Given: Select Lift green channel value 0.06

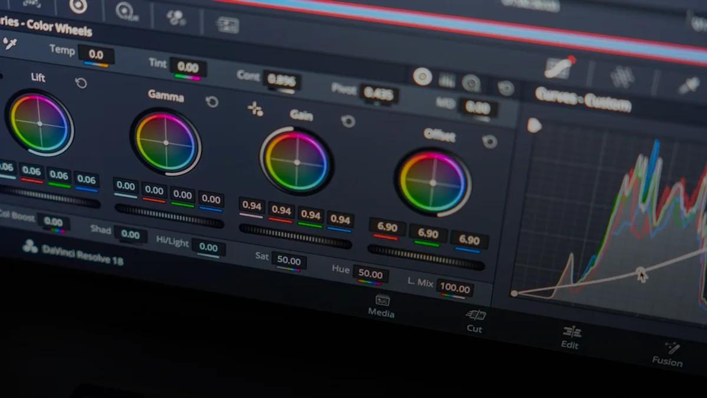Looking at the screenshot, I should tap(59, 175).
